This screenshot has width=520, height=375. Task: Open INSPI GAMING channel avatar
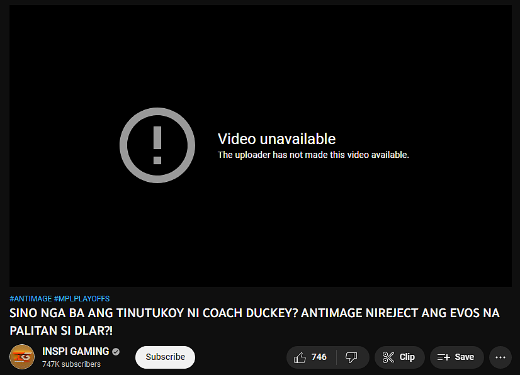(x=22, y=357)
